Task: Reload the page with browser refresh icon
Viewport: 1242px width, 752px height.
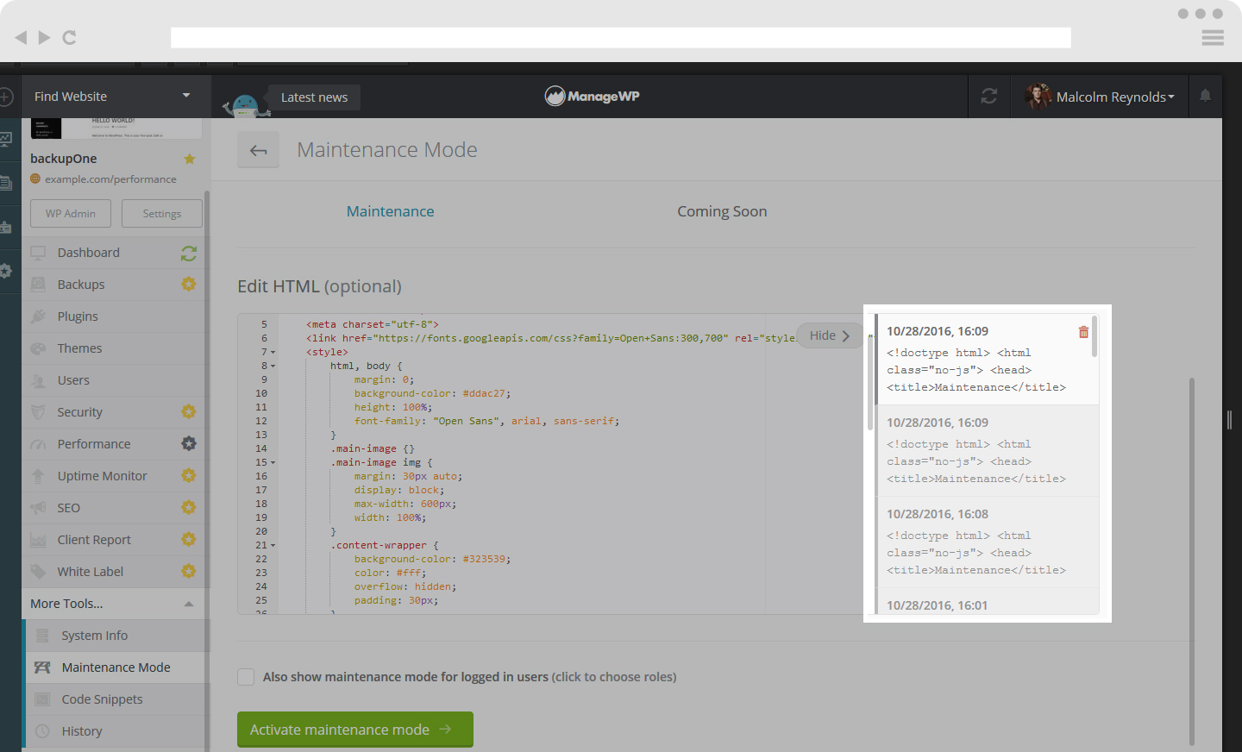Action: (x=69, y=37)
